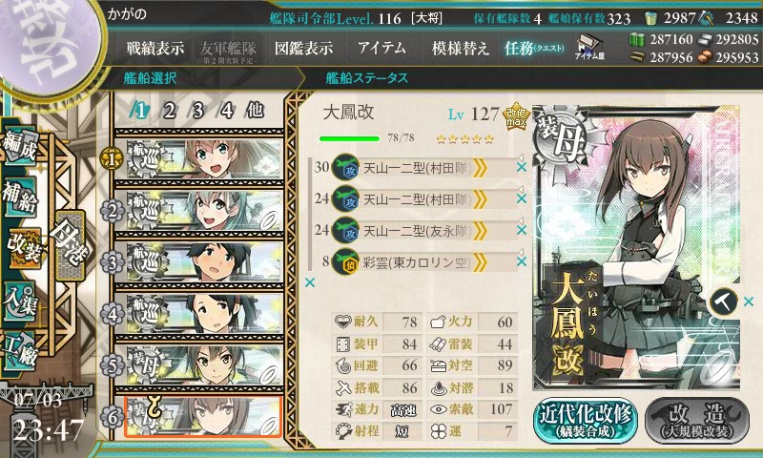
Task: Click the hammer icon beside the ship card
Action: click(723, 302)
